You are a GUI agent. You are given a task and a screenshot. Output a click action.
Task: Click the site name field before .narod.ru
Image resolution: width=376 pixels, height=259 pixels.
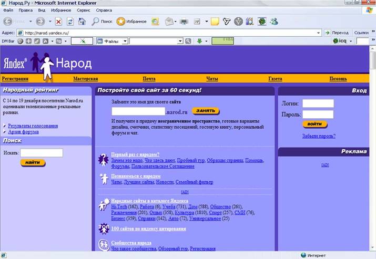(x=138, y=111)
